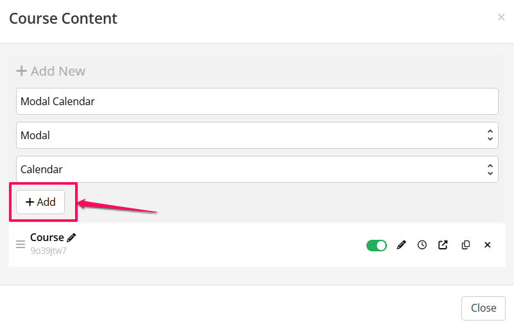Click the arrows on the Calendar select
The image size is (514, 327).
[x=490, y=169]
